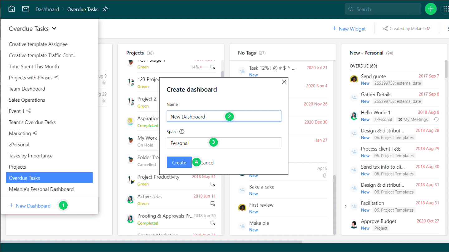Open the Inbox mail icon
Image resolution: width=449 pixels, height=252 pixels.
(x=26, y=9)
